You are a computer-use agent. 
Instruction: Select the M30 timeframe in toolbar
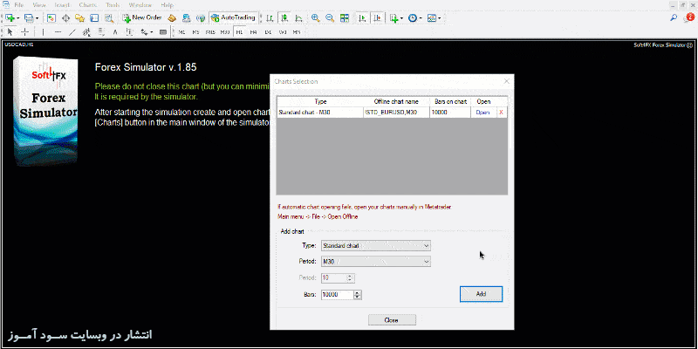[225, 31]
